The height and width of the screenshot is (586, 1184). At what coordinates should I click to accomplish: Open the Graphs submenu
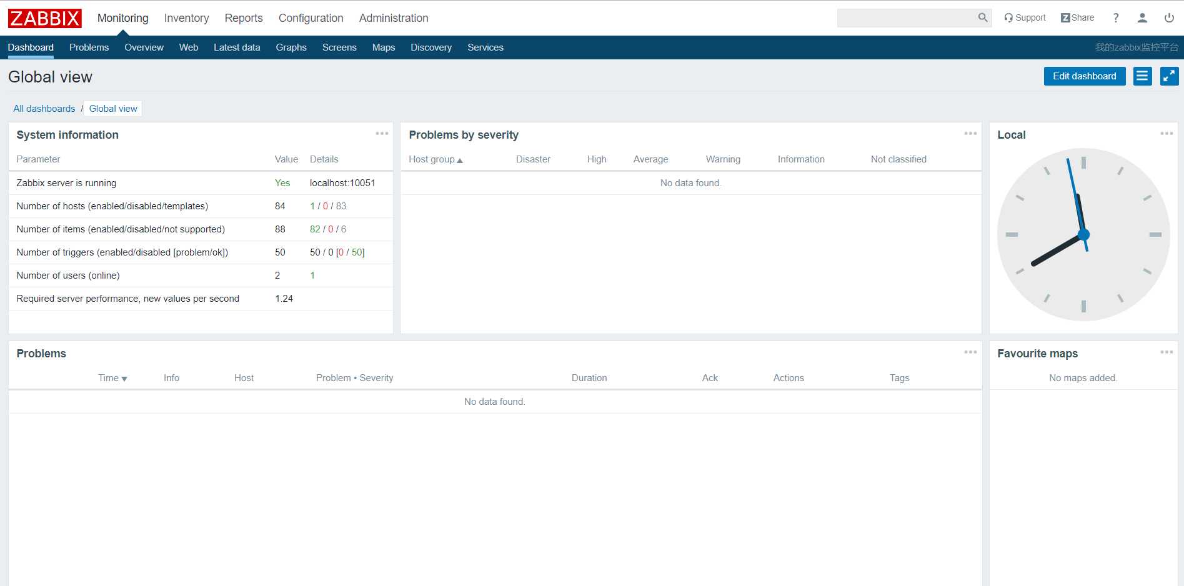point(291,47)
